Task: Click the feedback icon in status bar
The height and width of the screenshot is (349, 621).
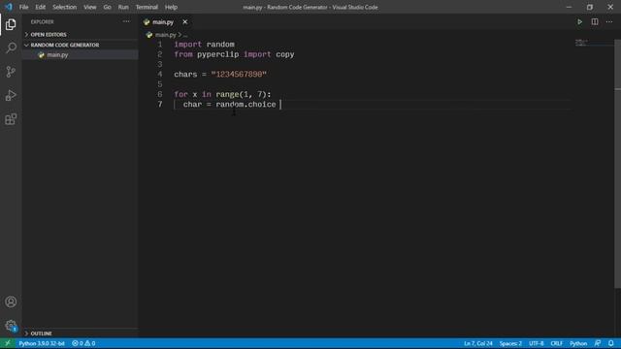Action: tap(598, 343)
